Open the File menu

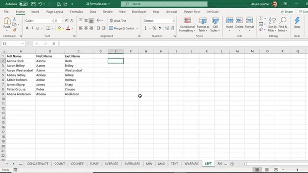(6, 12)
